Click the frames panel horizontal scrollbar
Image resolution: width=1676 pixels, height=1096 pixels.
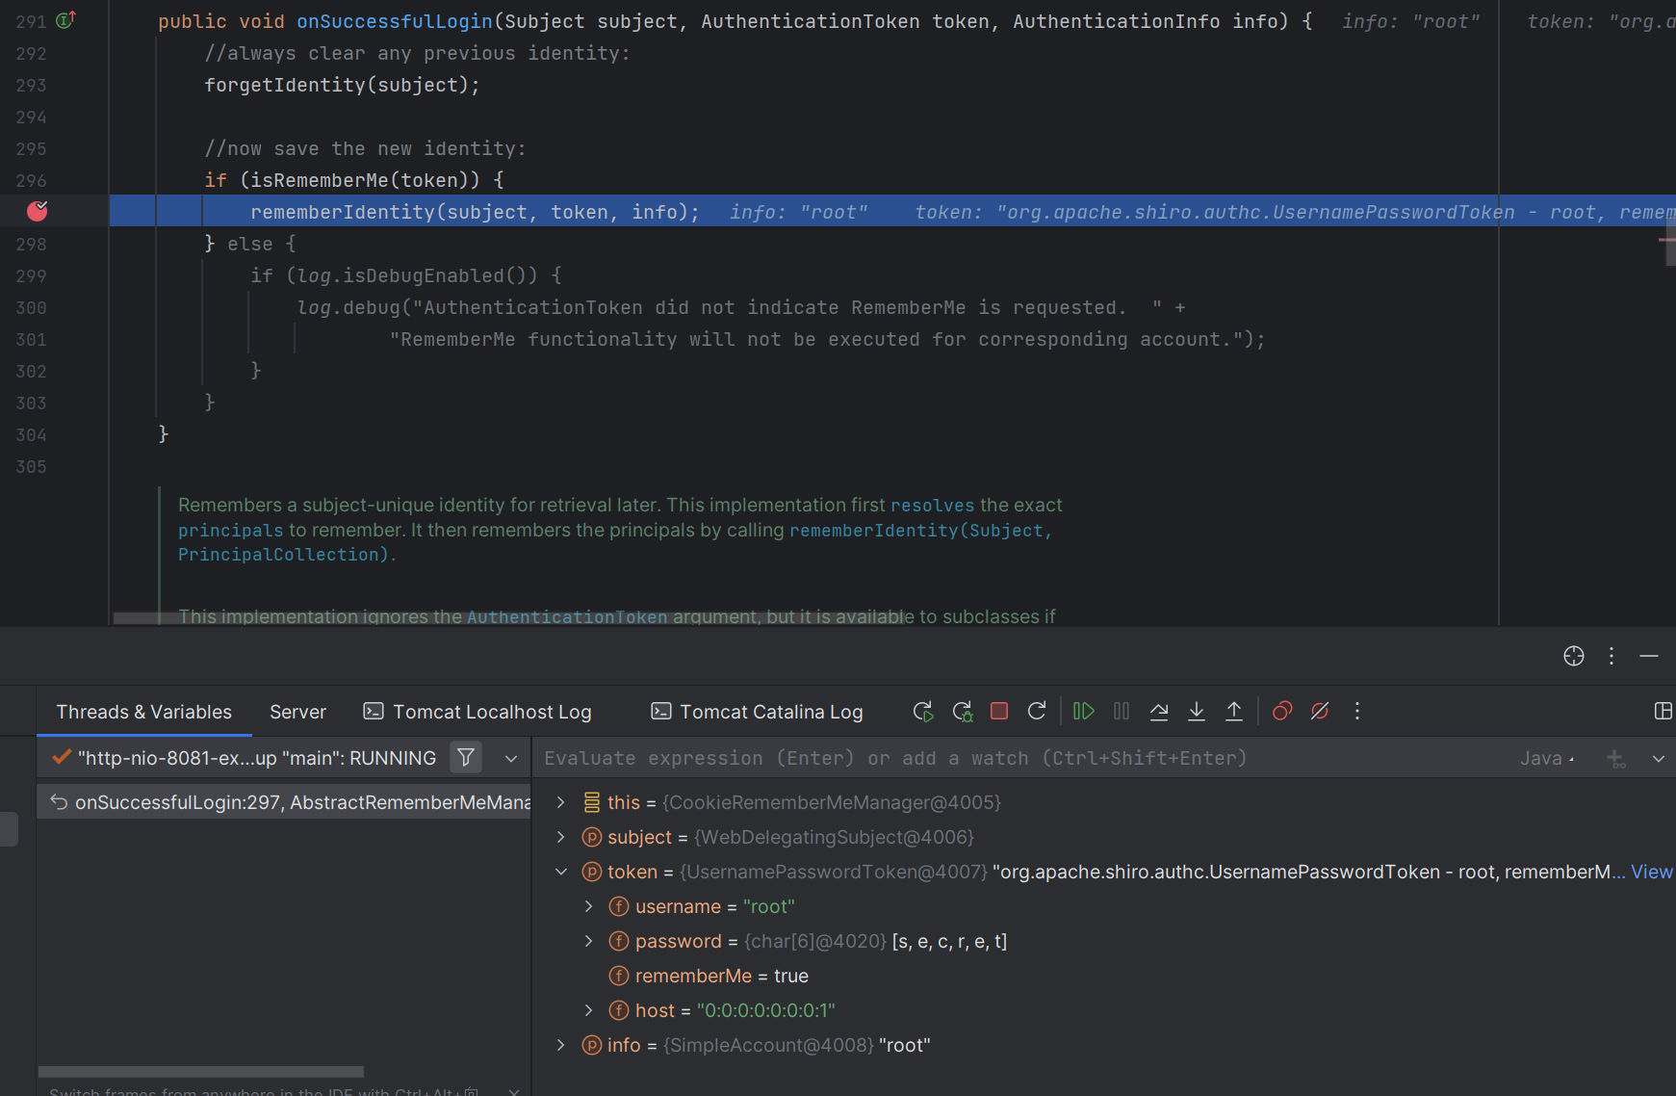click(x=201, y=1072)
